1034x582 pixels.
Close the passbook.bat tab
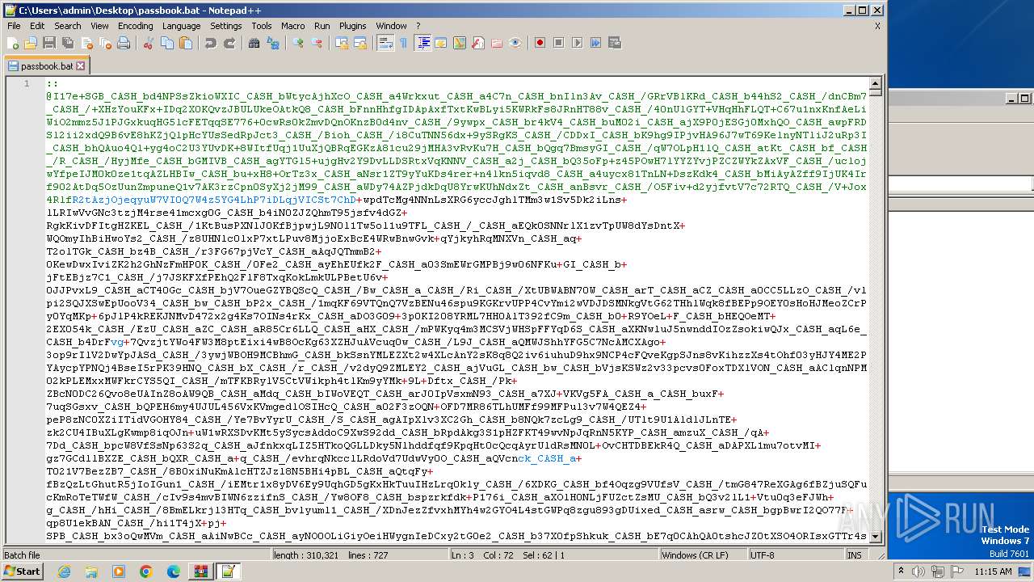(81, 65)
